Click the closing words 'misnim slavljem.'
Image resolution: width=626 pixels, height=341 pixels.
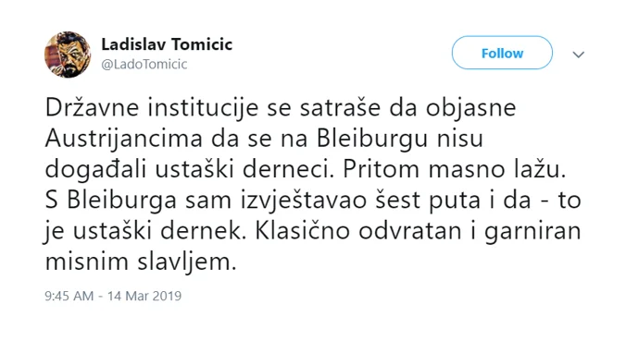[141, 262]
